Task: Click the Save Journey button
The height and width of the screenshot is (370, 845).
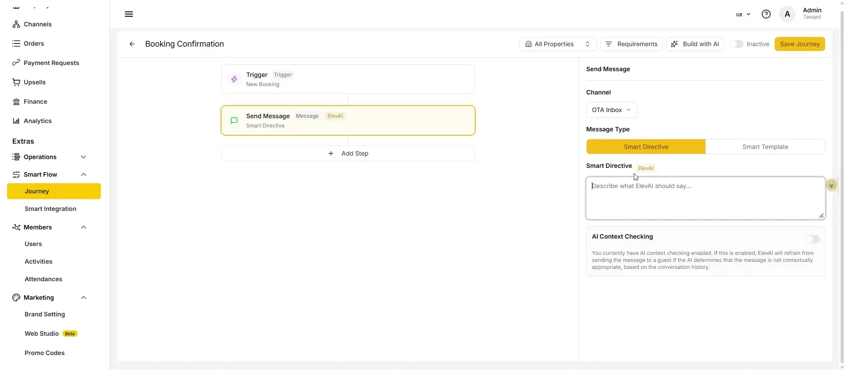Action: pyautogui.click(x=800, y=44)
